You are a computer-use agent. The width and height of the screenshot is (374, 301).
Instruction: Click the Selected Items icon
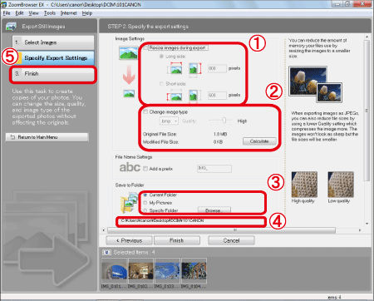(106, 252)
